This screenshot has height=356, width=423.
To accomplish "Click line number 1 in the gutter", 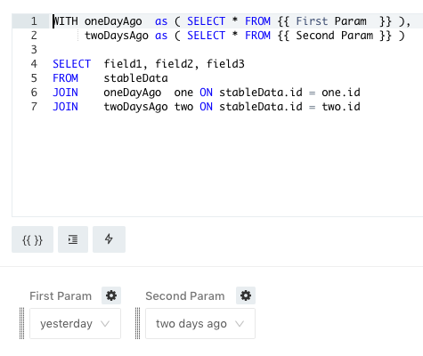I will click(x=34, y=21).
